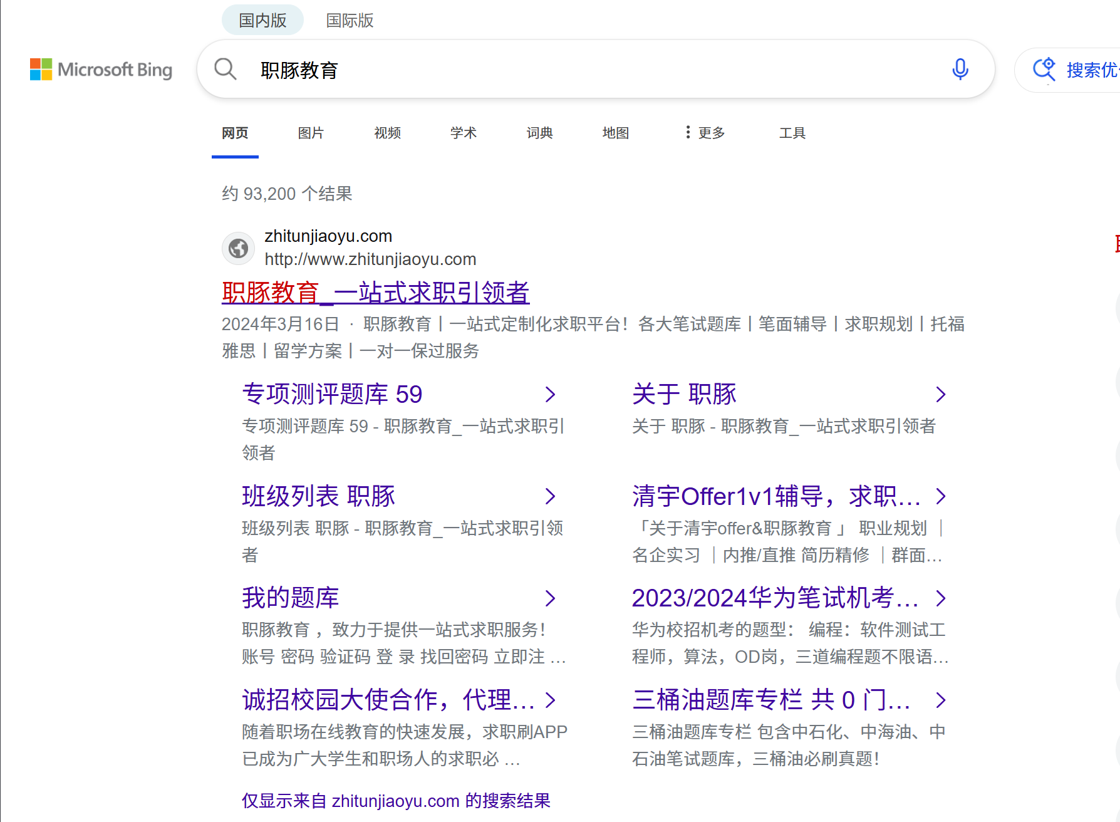Open the 关于 职豚 sitelink
The width and height of the screenshot is (1120, 822).
(x=684, y=394)
